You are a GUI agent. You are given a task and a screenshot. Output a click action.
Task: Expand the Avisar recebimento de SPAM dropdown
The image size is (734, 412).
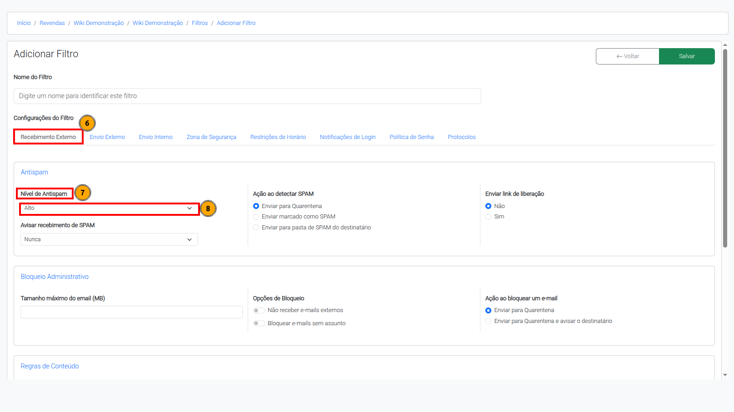(109, 239)
